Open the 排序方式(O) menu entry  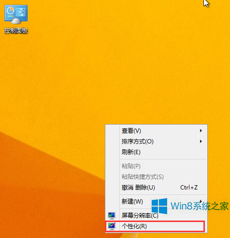point(156,142)
